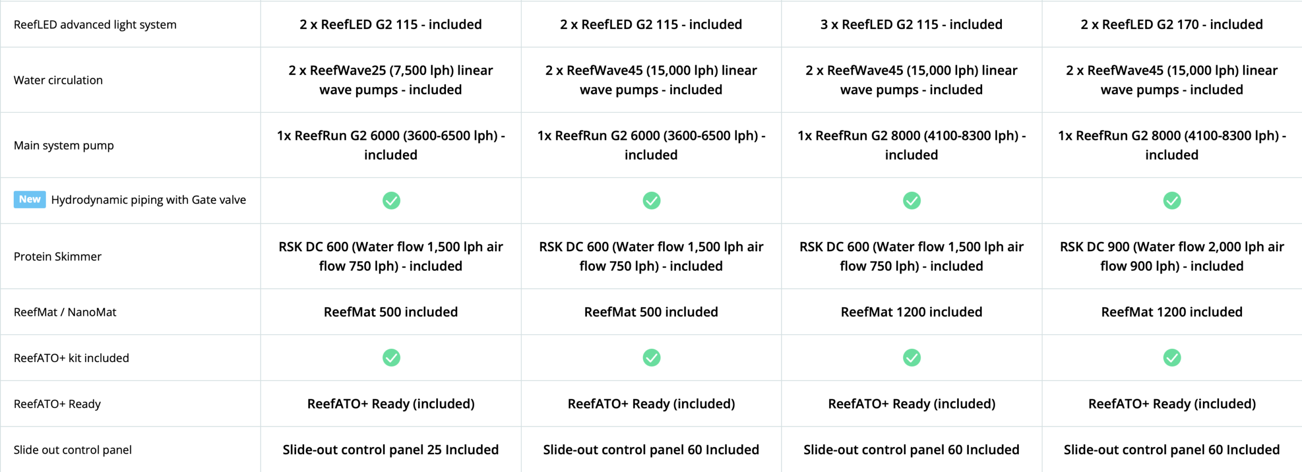The width and height of the screenshot is (1302, 472).
Task: Click the ReefLED advanced light system row label
Action: 95,24
